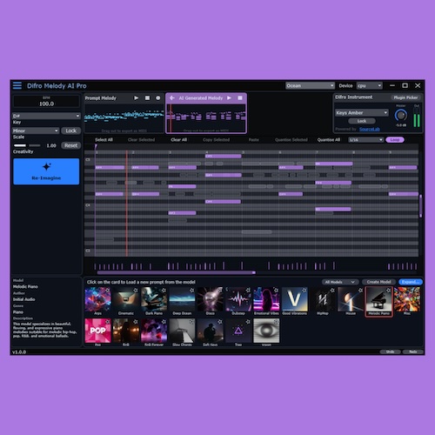This screenshot has height=435, width=435.
Task: Open the Minor Scale dropdown
Action: click(36, 130)
